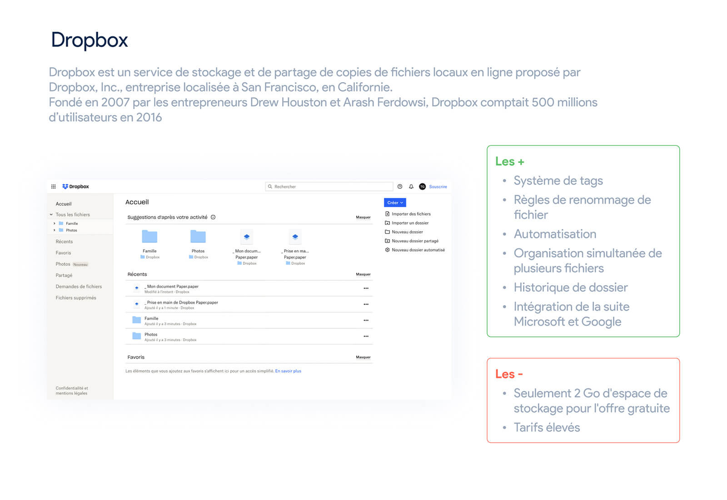Select Tous les fichiers sidebar item
This screenshot has width=727, height=500.
pyautogui.click(x=73, y=214)
